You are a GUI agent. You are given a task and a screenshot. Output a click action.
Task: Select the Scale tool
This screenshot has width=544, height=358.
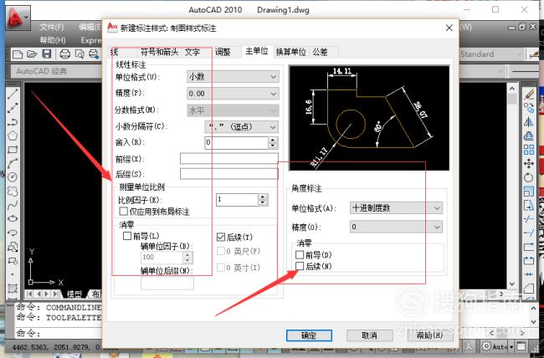(529, 192)
